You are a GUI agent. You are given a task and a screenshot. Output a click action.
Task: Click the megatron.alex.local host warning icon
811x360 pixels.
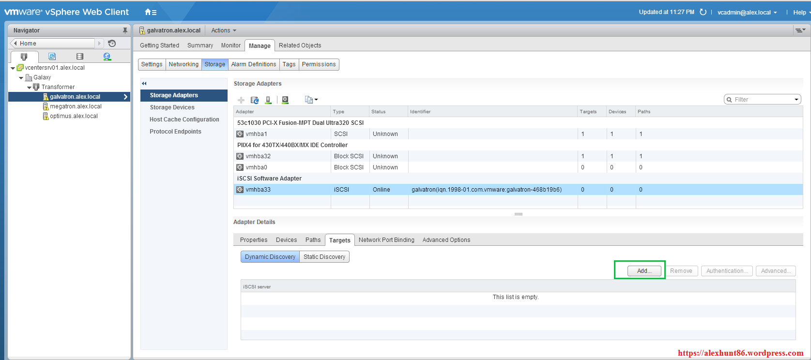pyautogui.click(x=46, y=106)
